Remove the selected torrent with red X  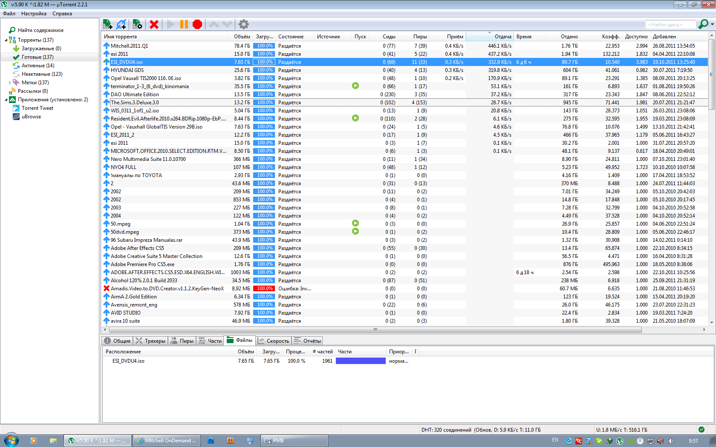tap(154, 24)
